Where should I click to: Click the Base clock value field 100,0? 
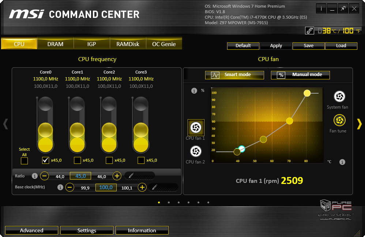point(106,187)
